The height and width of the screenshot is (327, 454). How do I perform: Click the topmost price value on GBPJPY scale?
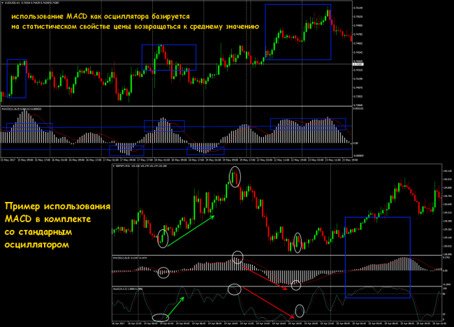tap(448, 171)
